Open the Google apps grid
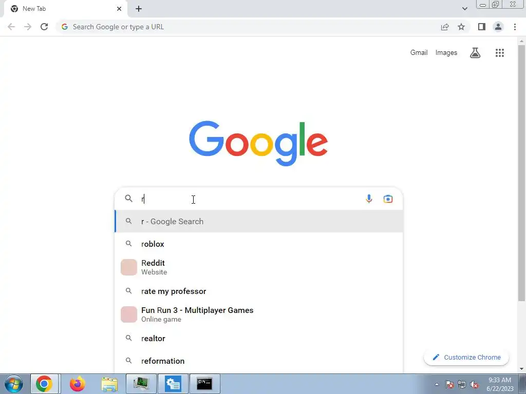This screenshot has height=394, width=526. coord(499,53)
